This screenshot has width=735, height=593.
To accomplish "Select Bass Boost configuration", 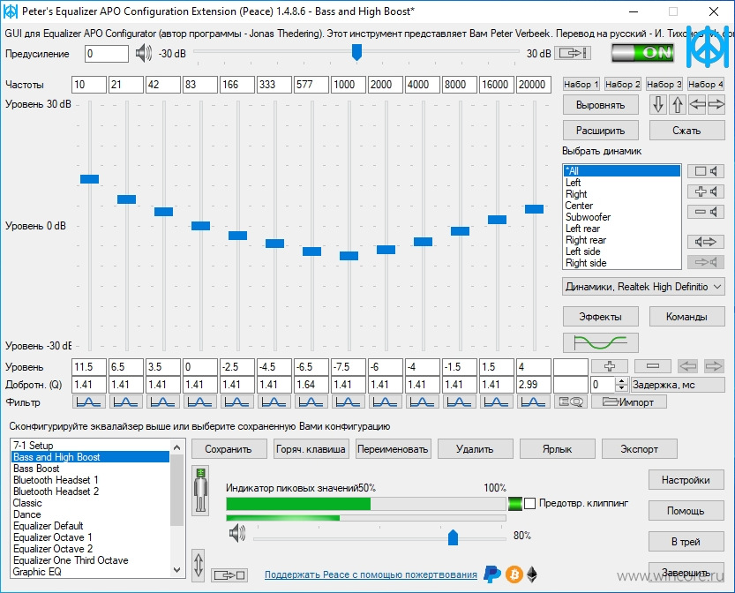I will pyautogui.click(x=90, y=469).
